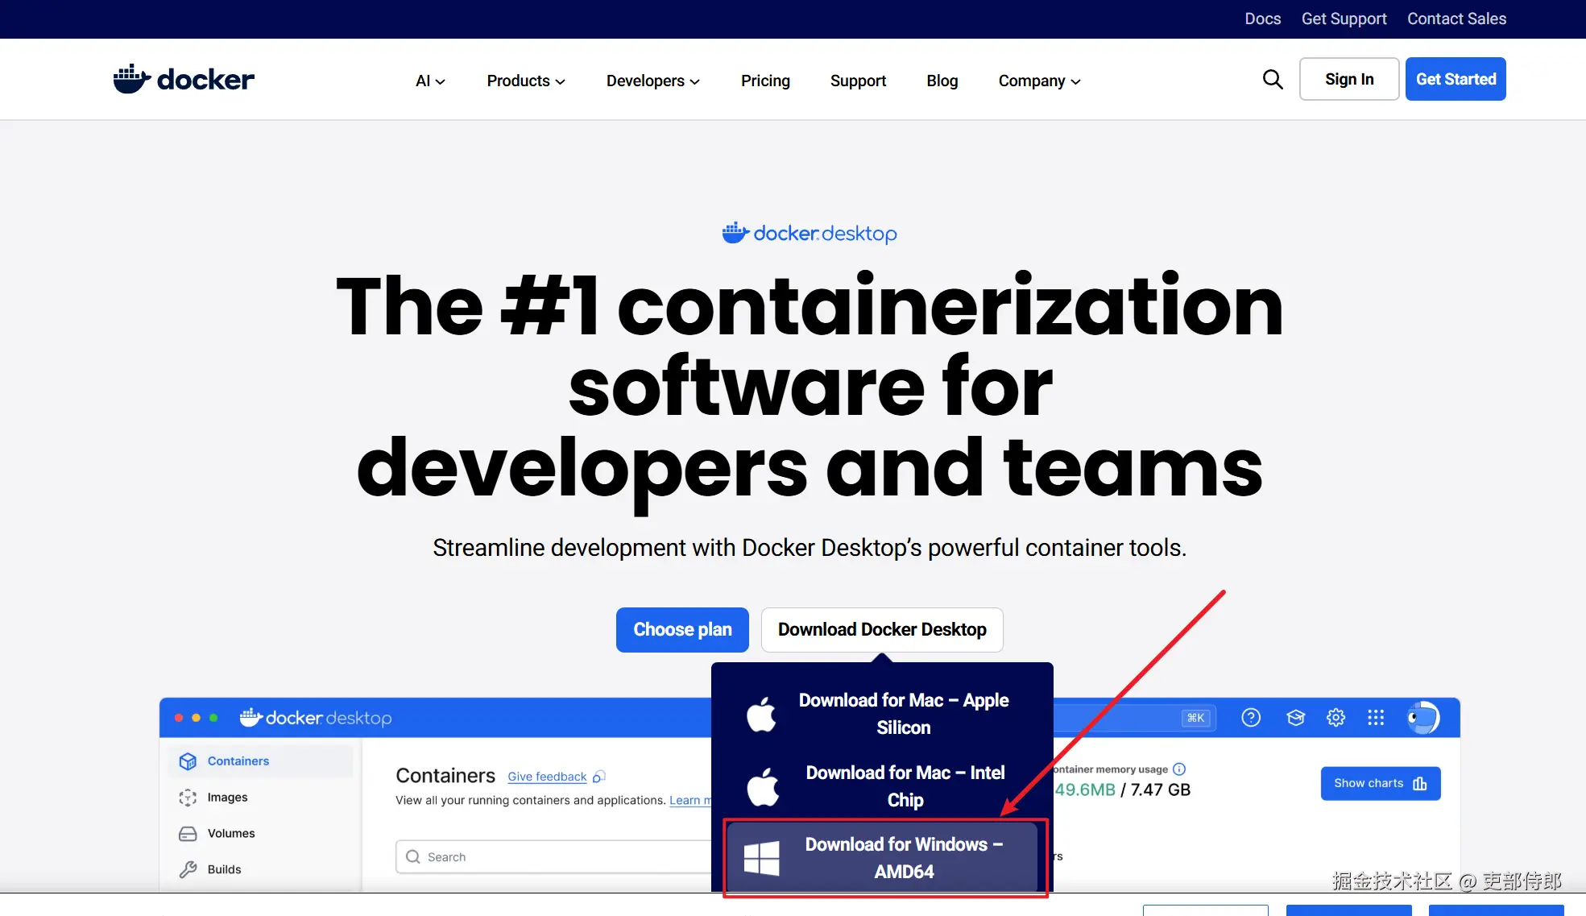Image resolution: width=1586 pixels, height=916 pixels.
Task: Go to the Pricing page
Action: (x=764, y=81)
